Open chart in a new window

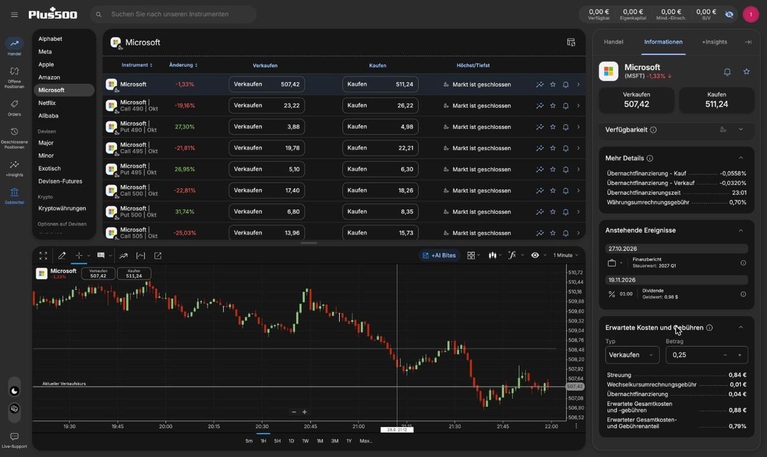(158, 255)
